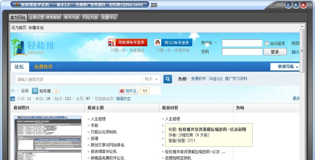315x160 pixels.
Task: Open 百度贴吧签到机 reply link
Action: (x=178, y=158)
